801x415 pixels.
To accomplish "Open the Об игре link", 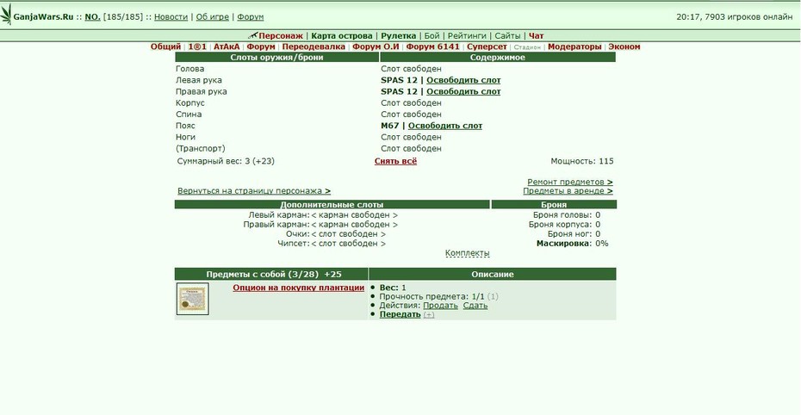I will [x=213, y=17].
